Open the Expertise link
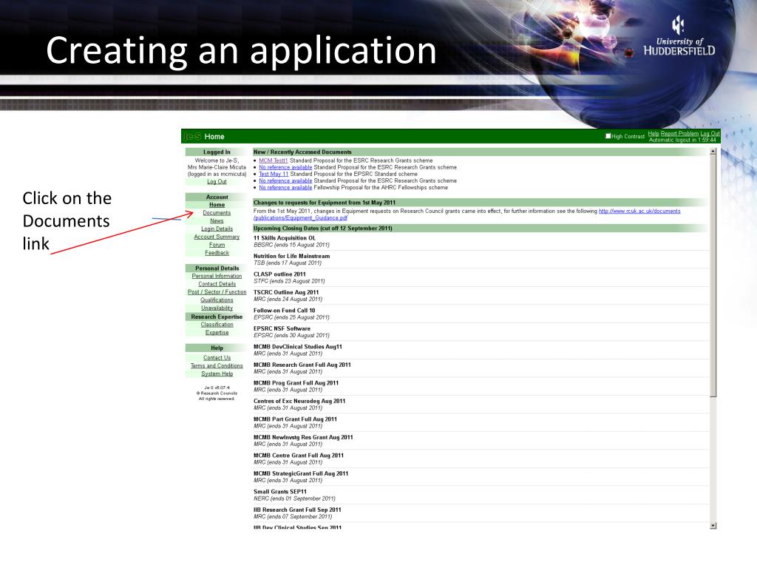This screenshot has width=757, height=568. [x=217, y=333]
